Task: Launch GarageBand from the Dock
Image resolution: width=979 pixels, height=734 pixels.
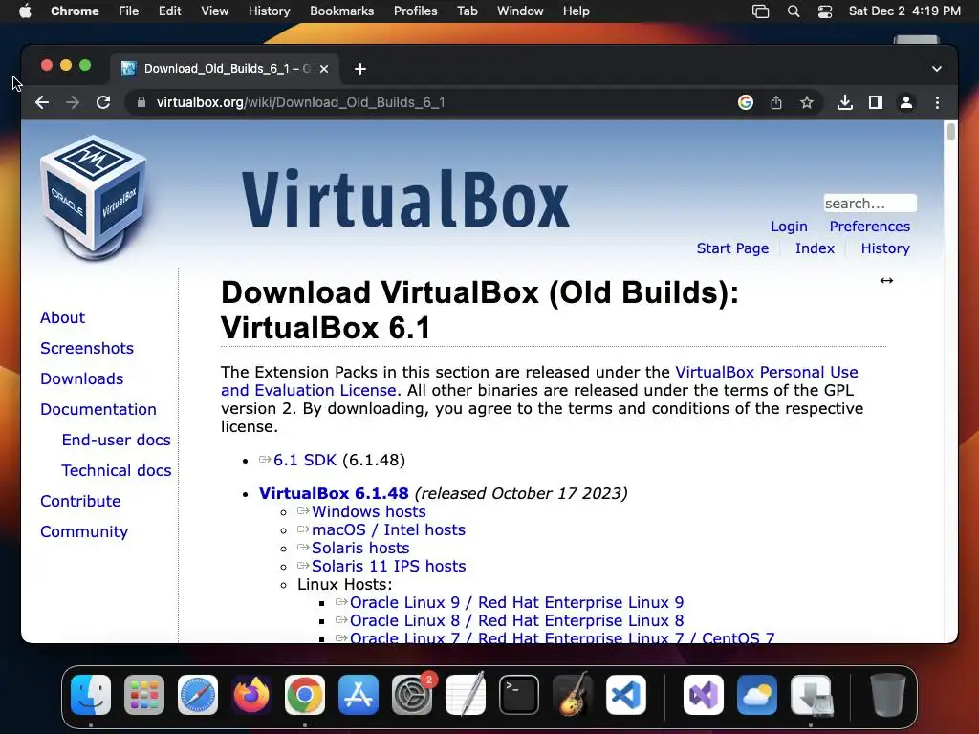Action: 573,695
